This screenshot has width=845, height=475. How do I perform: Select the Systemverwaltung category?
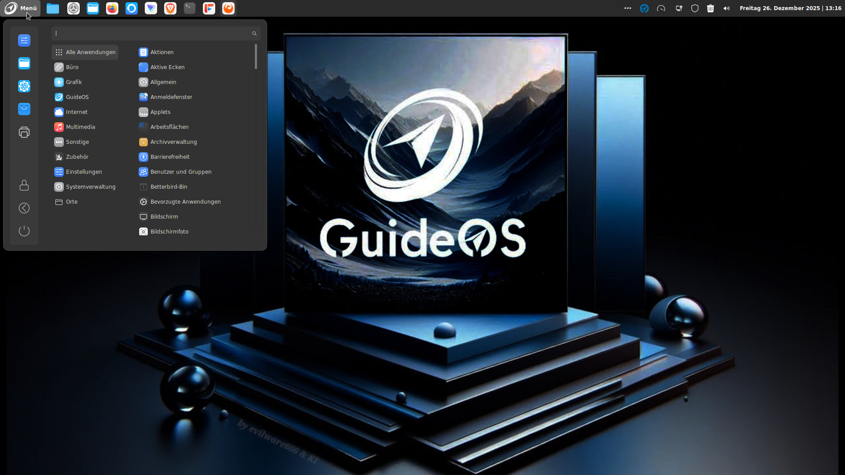90,187
